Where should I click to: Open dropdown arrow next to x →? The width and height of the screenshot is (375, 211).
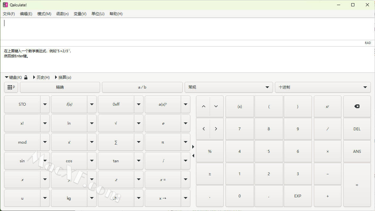click(186, 198)
